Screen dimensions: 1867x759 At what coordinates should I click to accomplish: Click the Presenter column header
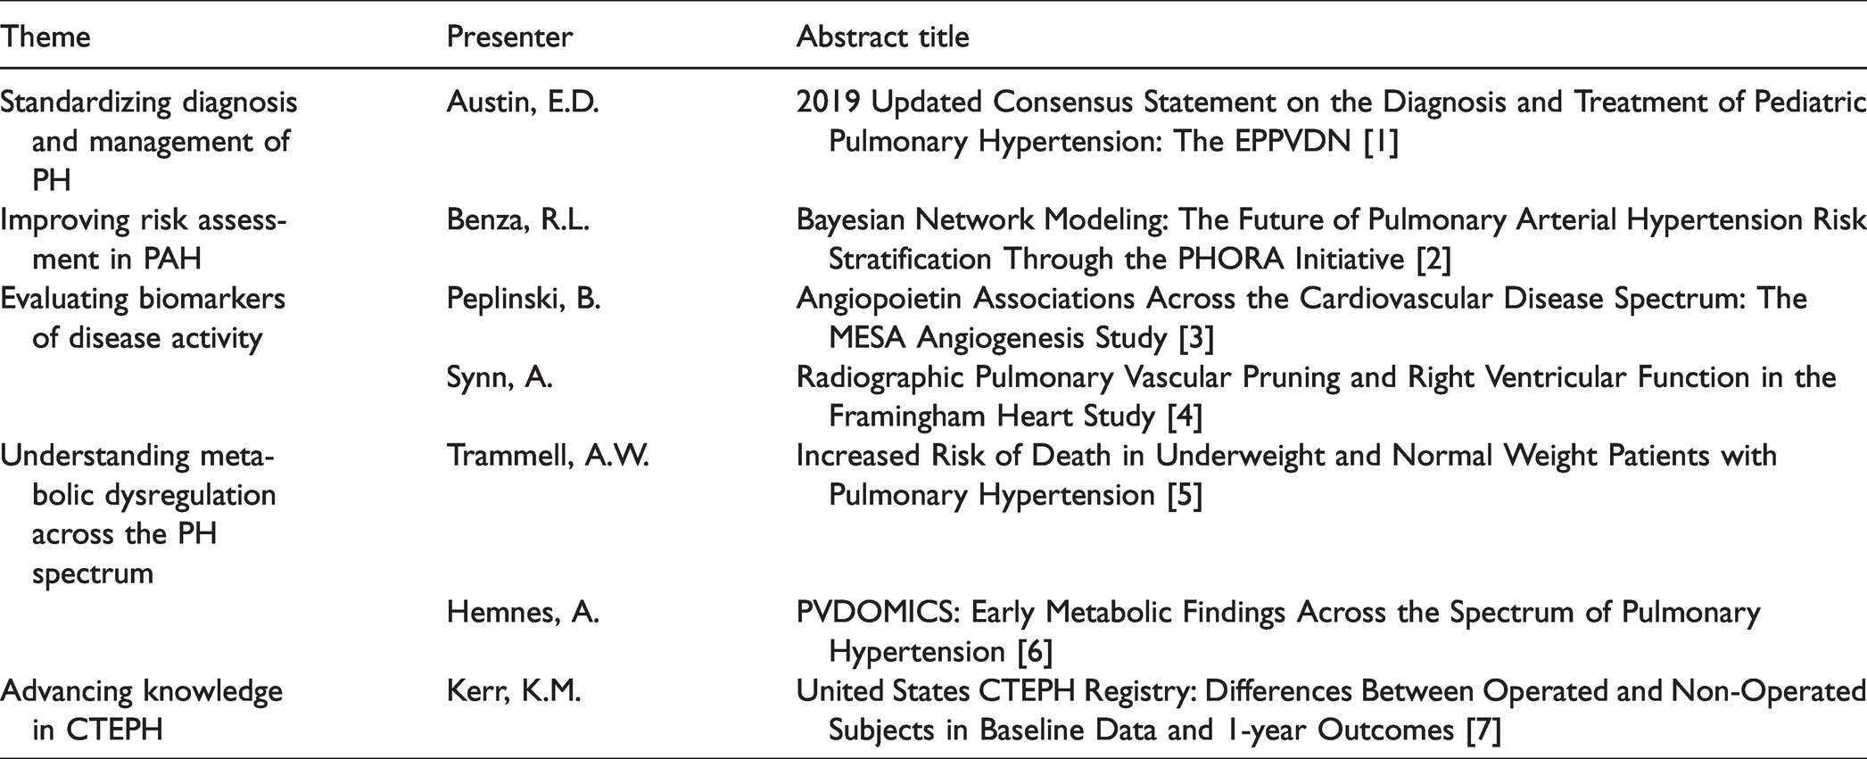(x=509, y=37)
